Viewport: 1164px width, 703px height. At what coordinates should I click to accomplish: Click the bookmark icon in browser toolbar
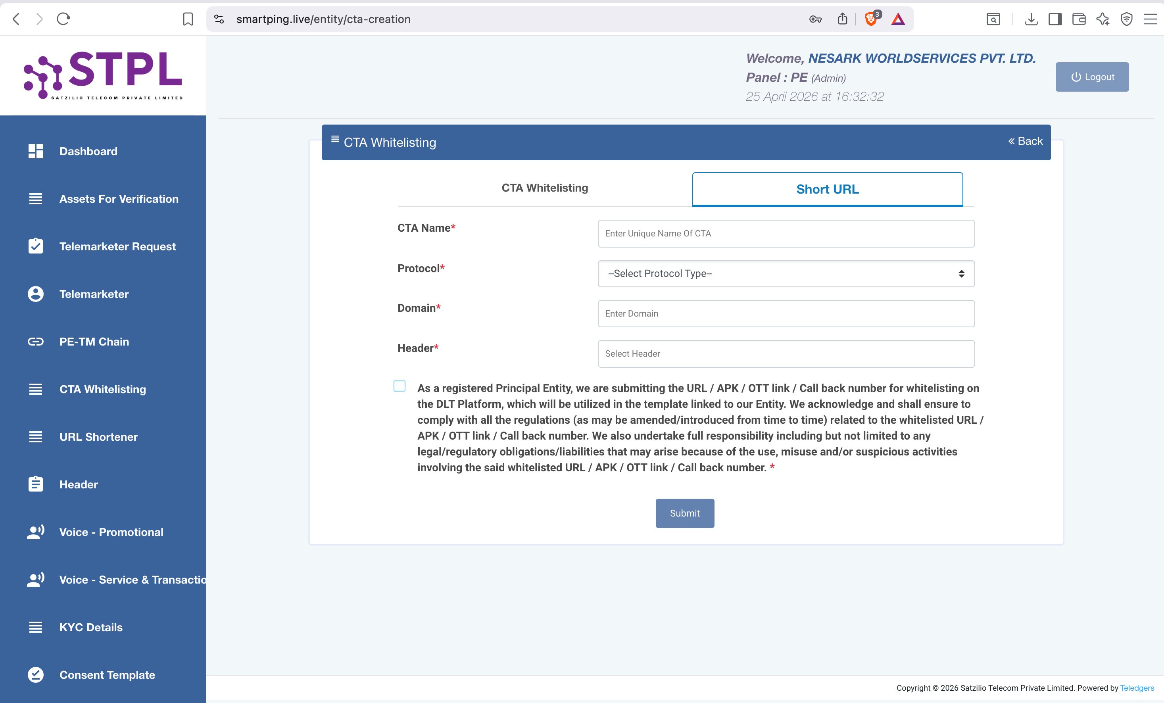[x=188, y=19]
